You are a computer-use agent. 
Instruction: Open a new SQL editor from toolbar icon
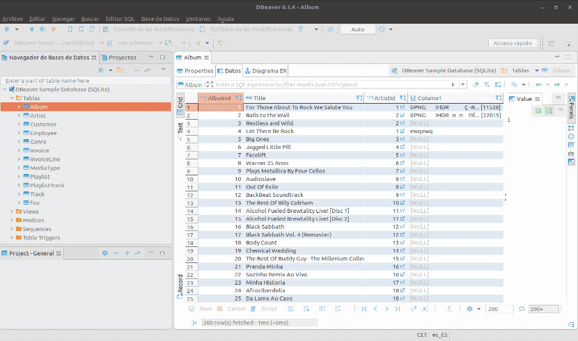click(x=70, y=29)
